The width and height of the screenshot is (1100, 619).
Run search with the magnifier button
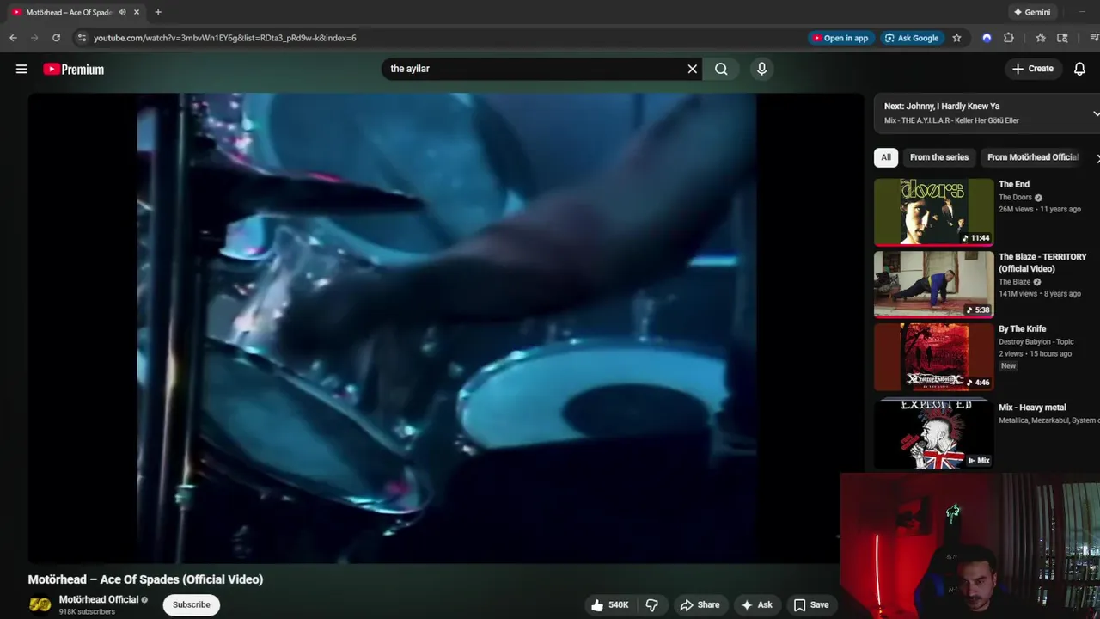[x=721, y=69]
